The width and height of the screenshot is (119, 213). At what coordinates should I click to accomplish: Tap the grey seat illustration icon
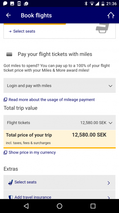point(102,28)
